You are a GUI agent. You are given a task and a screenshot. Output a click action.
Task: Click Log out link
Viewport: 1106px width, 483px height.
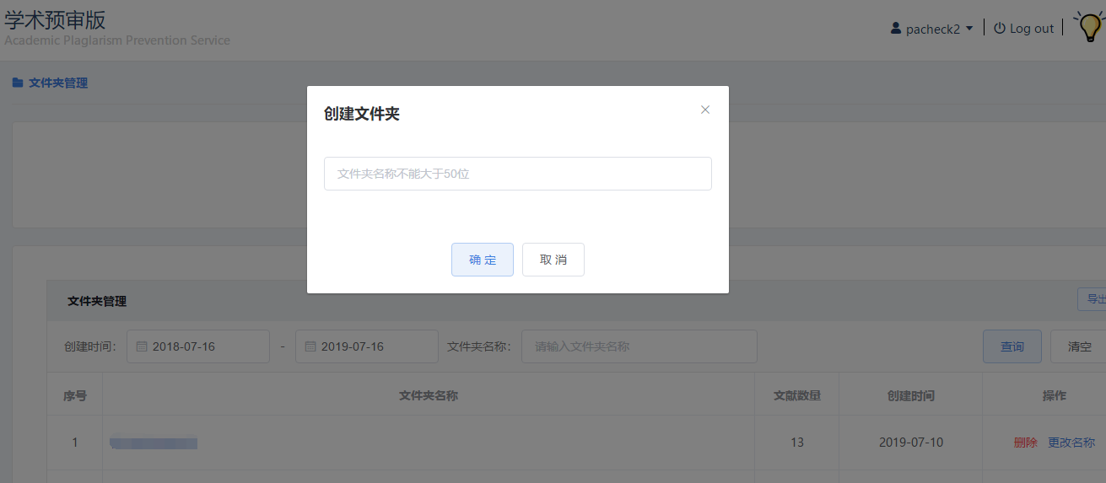tap(1032, 29)
